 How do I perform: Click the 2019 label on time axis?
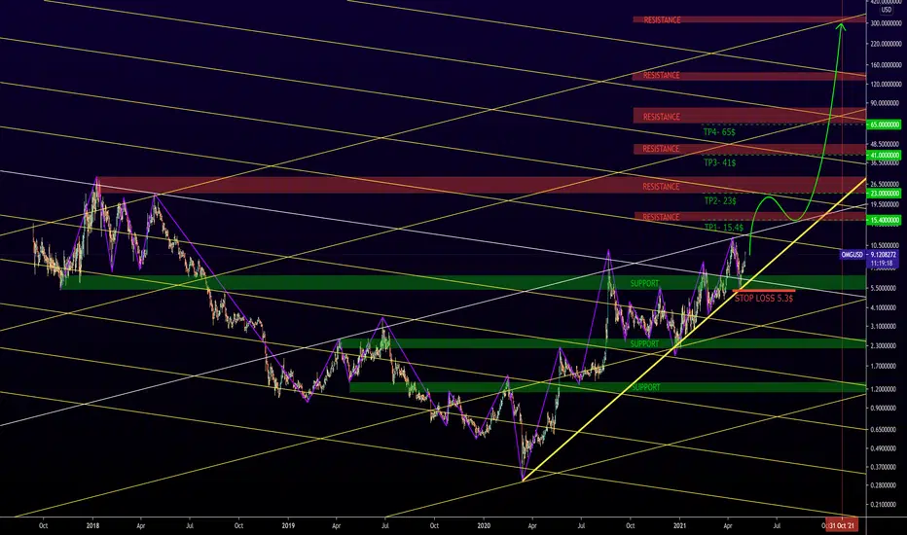coord(288,525)
